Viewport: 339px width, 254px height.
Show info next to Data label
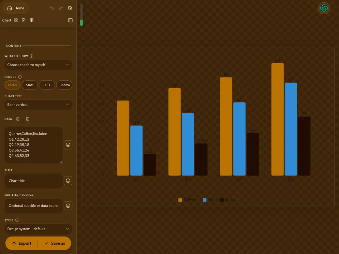click(18, 119)
